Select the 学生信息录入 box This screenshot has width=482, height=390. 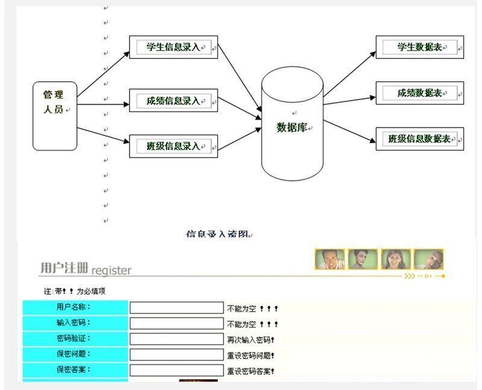[174, 47]
